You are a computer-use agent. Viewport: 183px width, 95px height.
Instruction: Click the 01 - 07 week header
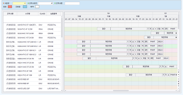tap(68, 19)
